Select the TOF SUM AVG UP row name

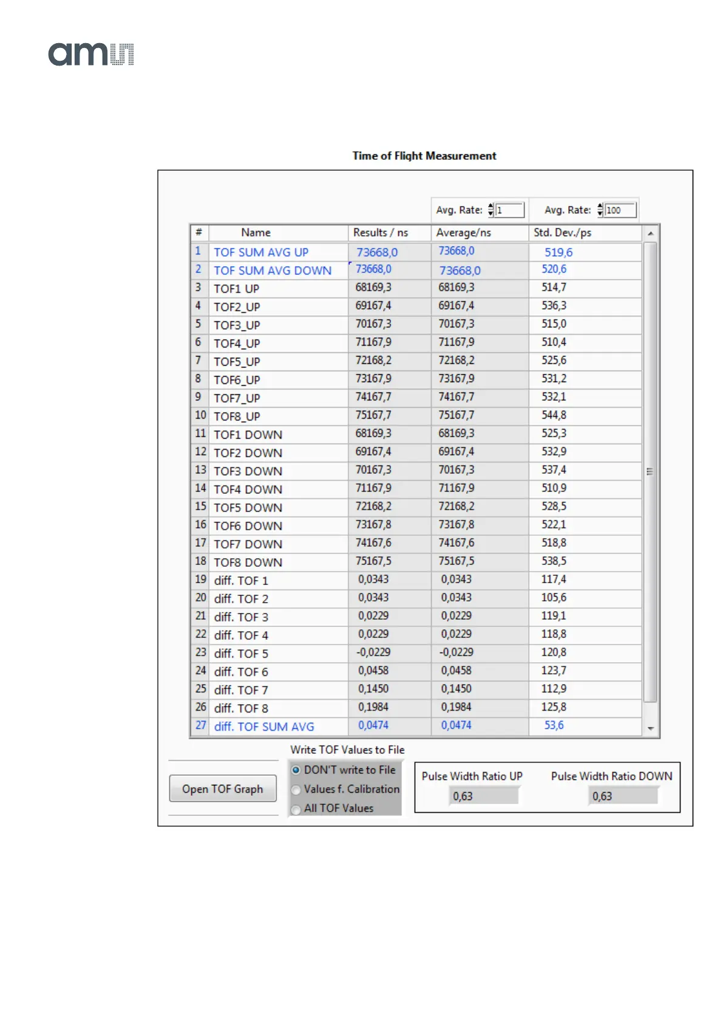(261, 252)
